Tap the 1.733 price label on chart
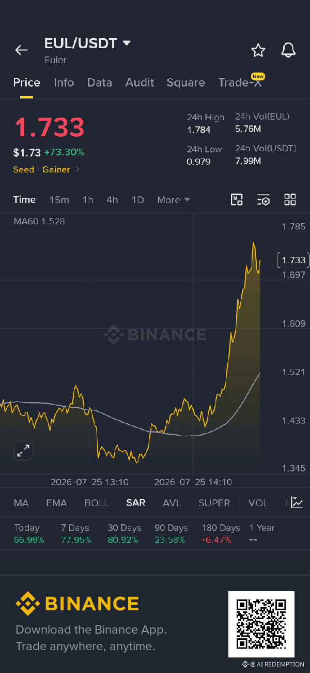Screen dimensions: 310x673 click(292, 260)
